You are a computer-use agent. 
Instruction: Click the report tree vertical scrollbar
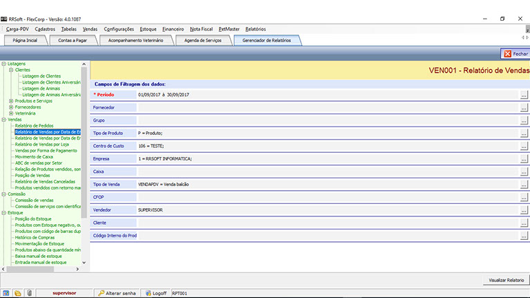85,166
